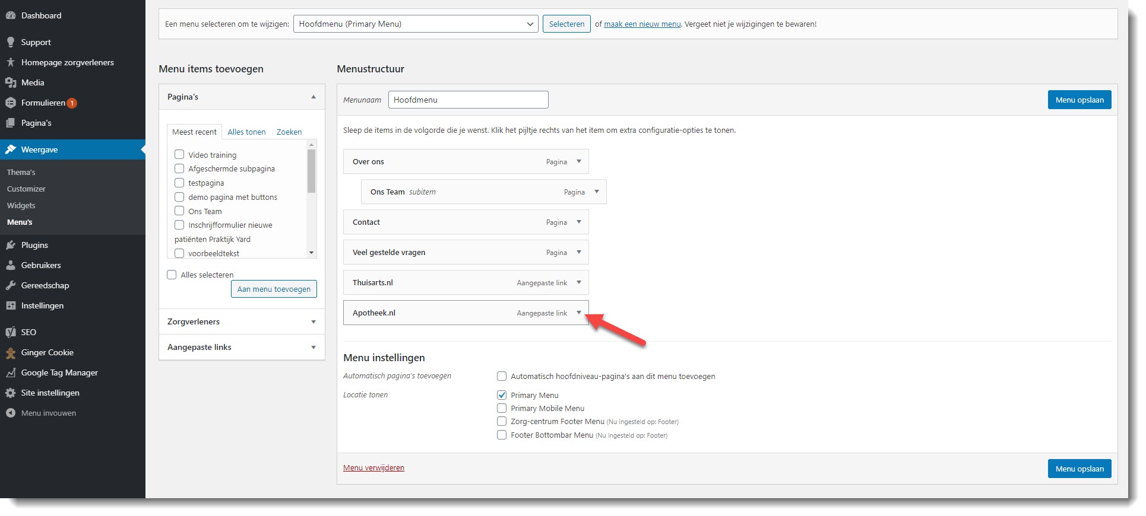Click the Menu verwijderen link
Viewport: 1146px width, 516px height.
(x=373, y=467)
